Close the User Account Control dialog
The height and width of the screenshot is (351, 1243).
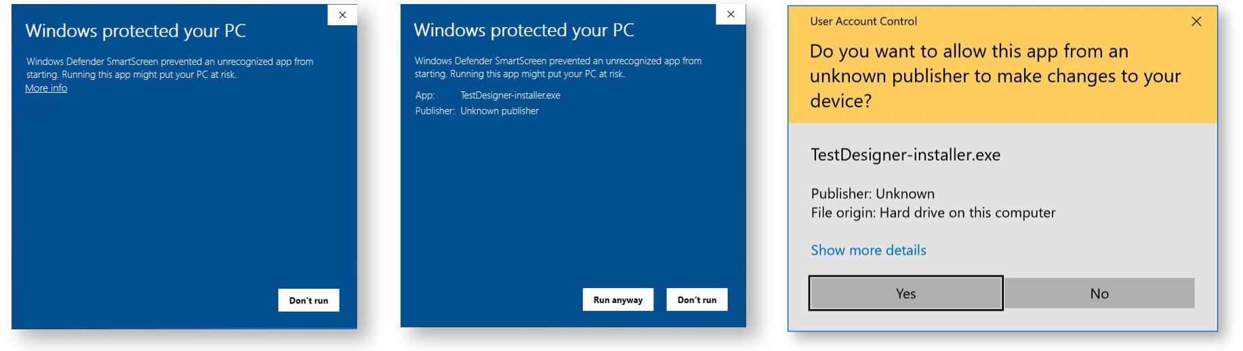point(1196,21)
